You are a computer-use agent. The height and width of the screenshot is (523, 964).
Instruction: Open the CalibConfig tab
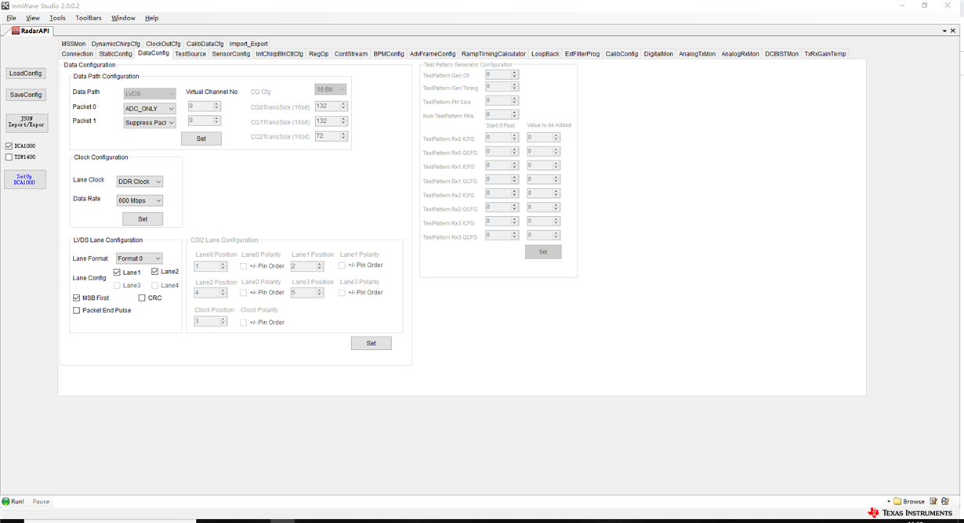click(x=622, y=54)
